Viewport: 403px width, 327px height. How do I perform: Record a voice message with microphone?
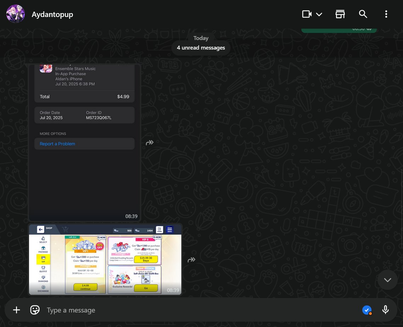pyautogui.click(x=385, y=310)
